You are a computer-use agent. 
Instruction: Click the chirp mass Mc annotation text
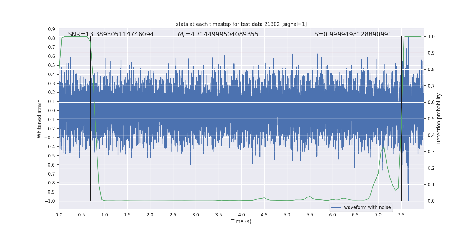[x=218, y=34]
